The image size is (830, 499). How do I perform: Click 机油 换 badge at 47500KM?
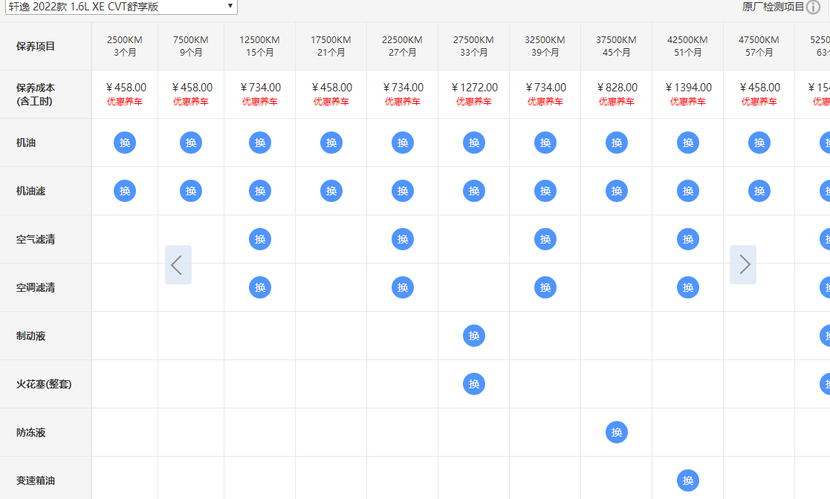[x=759, y=143]
